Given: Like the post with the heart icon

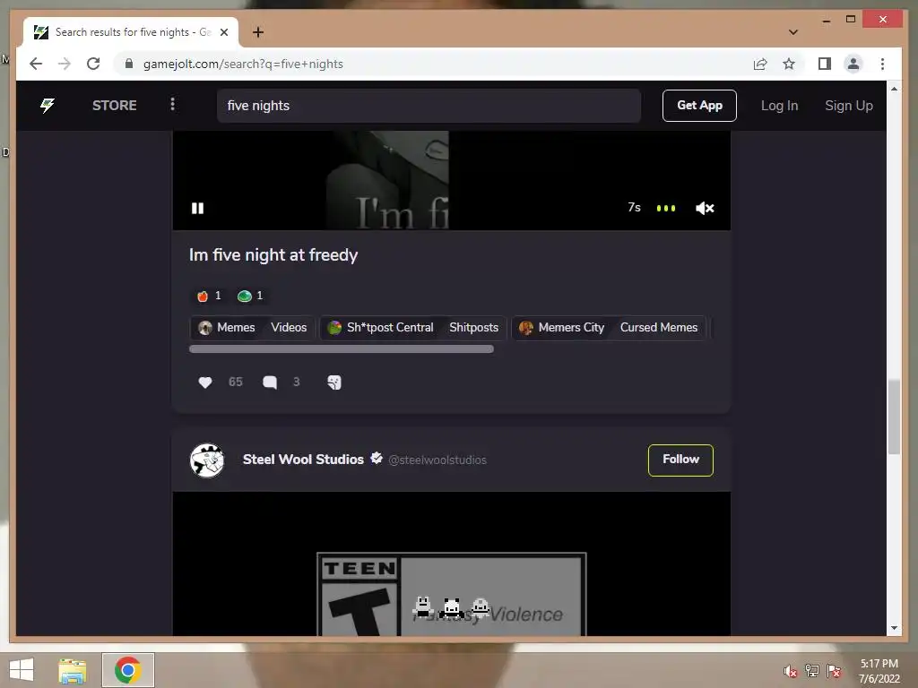Looking at the screenshot, I should point(205,383).
